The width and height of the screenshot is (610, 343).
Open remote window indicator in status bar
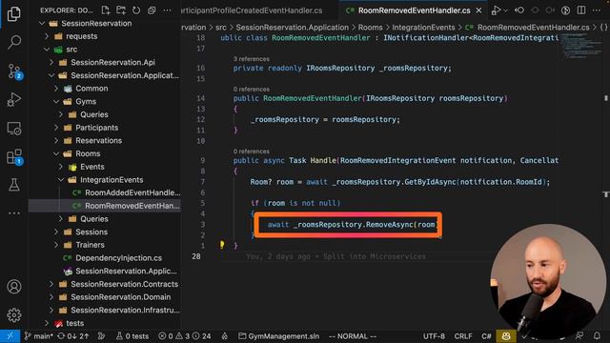click(x=10, y=336)
